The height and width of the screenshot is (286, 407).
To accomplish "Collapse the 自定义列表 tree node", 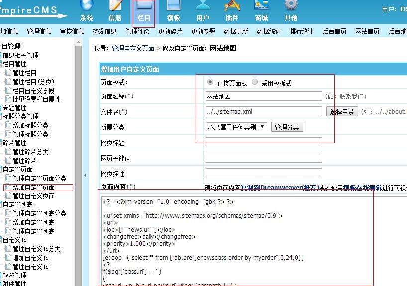I will coord(1,204).
